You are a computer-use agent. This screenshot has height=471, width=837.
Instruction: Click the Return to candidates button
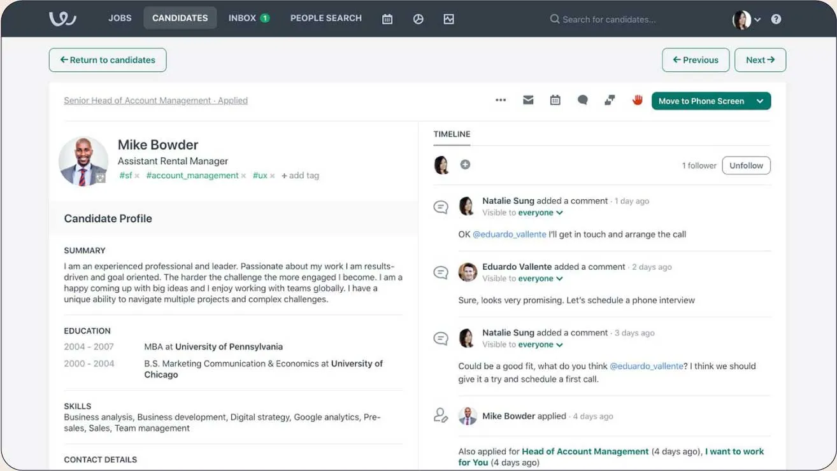pyautogui.click(x=108, y=60)
